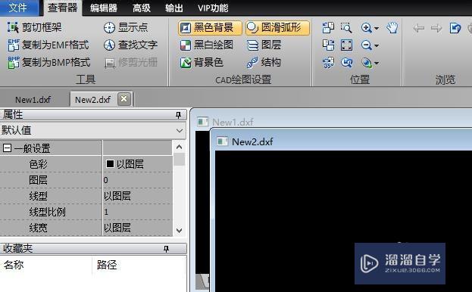Click the zoom out magnifier
Image resolution: width=472 pixels, height=292 pixels.
(x=367, y=45)
